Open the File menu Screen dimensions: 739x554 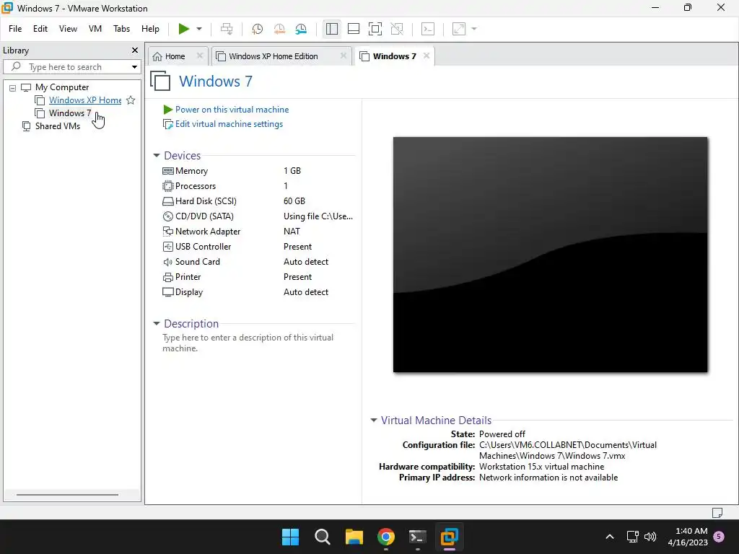(15, 29)
